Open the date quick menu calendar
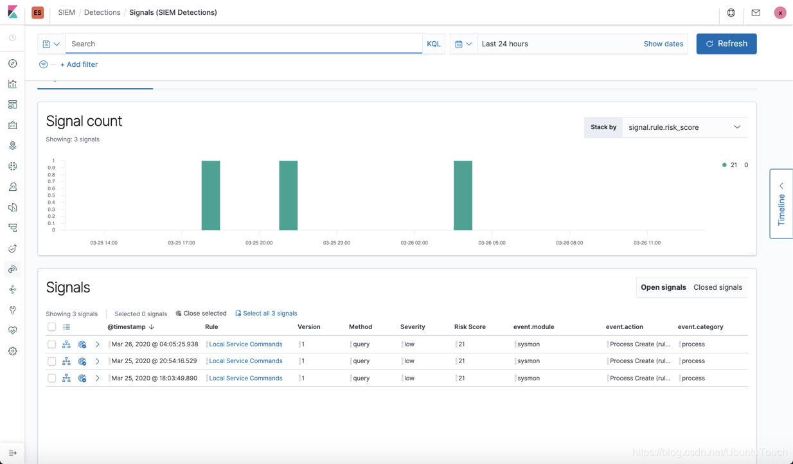793x464 pixels. tap(463, 44)
